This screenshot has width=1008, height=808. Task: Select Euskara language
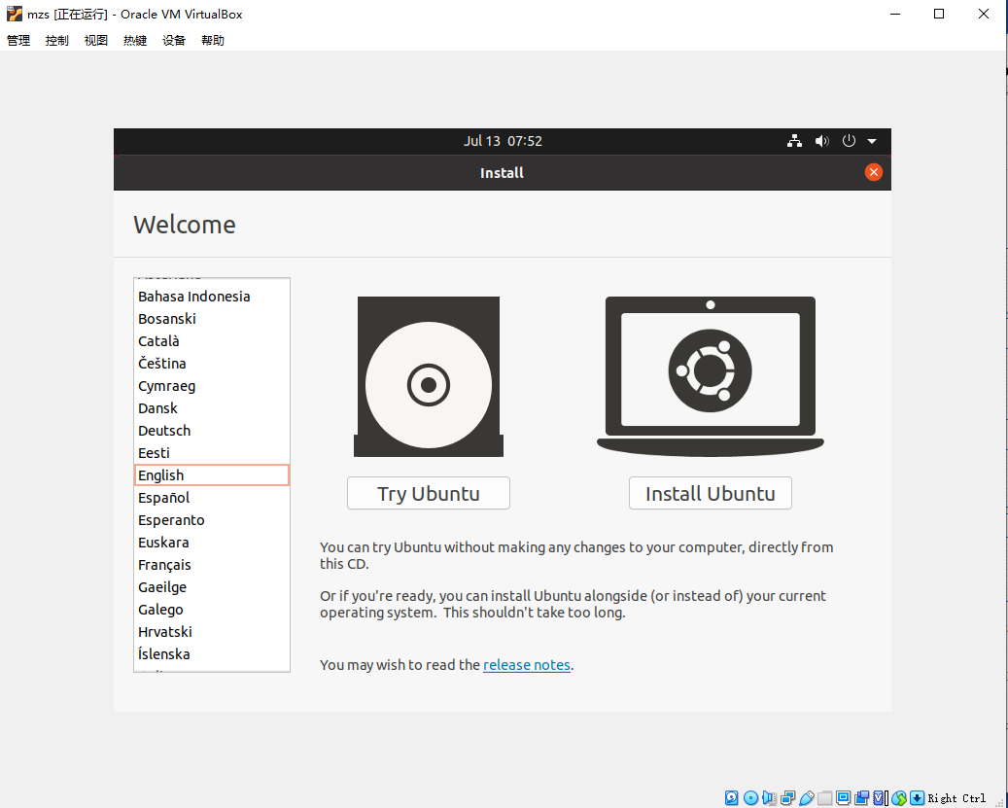[212, 543]
